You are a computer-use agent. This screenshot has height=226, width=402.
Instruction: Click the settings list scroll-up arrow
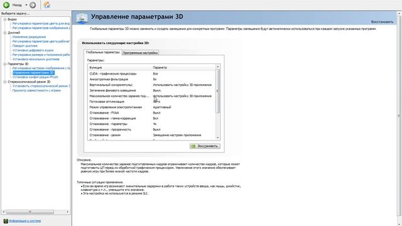[x=218, y=67]
